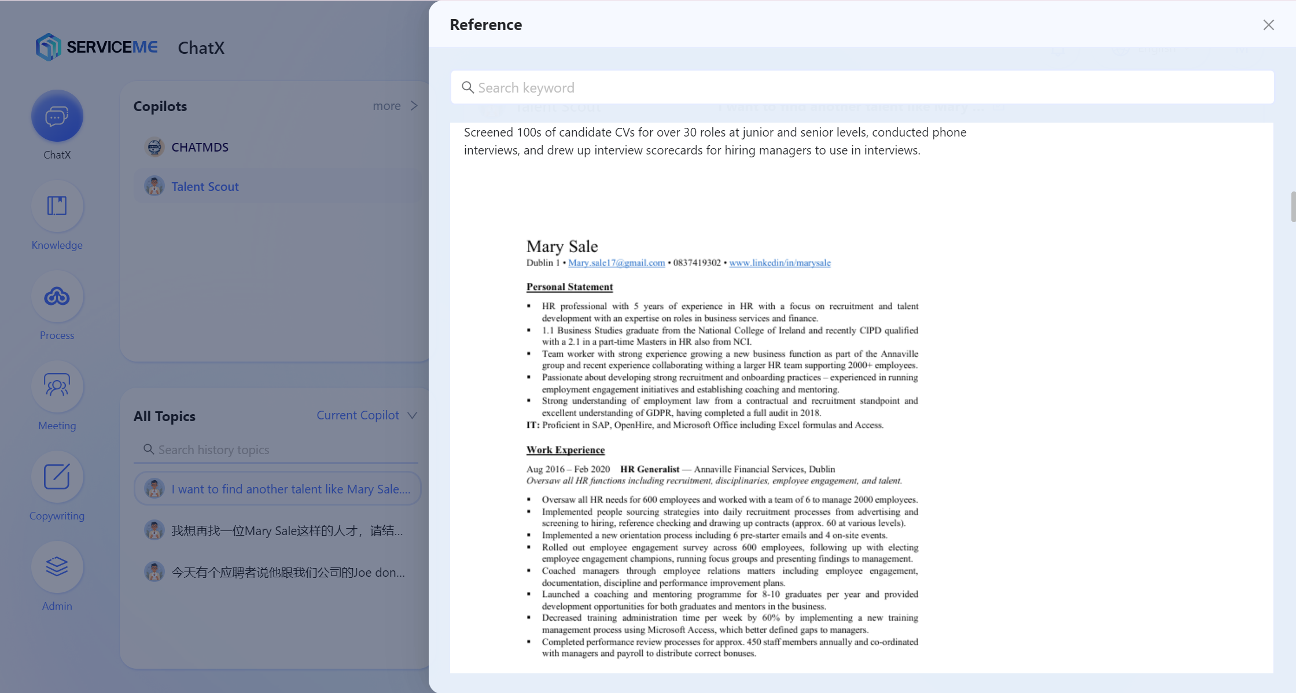Open Mary.sale17@gmail.com email link
1296x693 pixels.
(x=616, y=263)
